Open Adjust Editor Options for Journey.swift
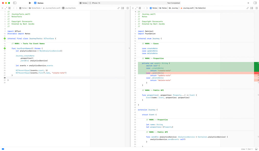Image resolution: width=259 pixels, height=151 pixels. click(x=251, y=8)
